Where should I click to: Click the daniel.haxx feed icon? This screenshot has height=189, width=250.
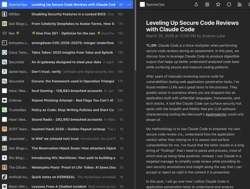pos(4,71)
